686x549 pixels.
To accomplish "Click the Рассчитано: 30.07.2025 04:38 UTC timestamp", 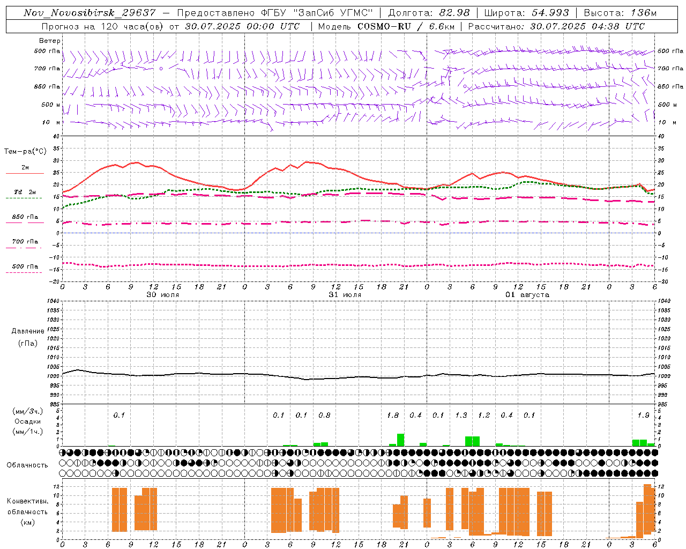I will [x=556, y=26].
